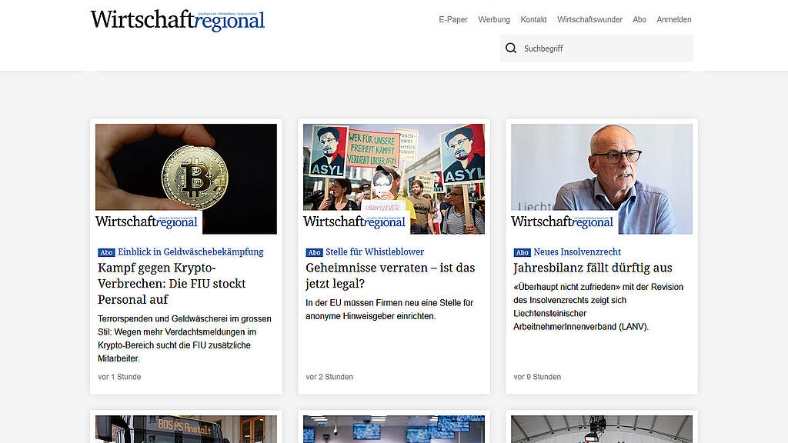Viewport: 788px width, 443px height.
Task: Focus the Suchbegriff search field
Action: click(x=596, y=48)
